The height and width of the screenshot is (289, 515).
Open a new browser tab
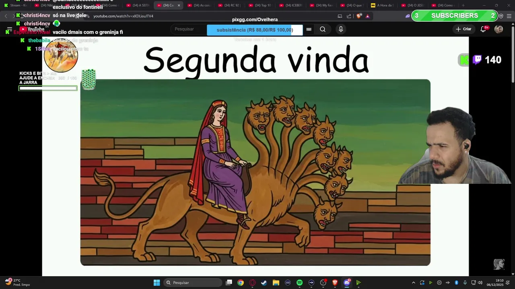[x=463, y=5]
